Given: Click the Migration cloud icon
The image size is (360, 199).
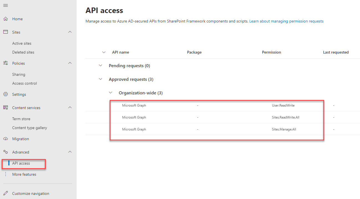Looking at the screenshot, I should 6,138.
